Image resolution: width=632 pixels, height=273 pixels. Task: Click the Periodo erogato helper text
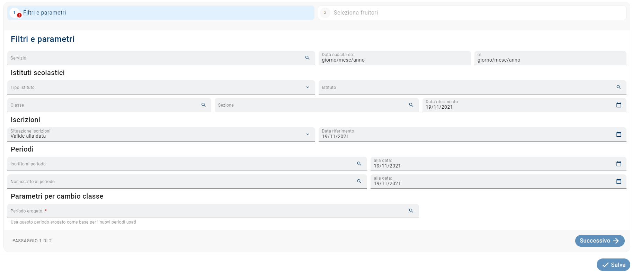[73, 222]
